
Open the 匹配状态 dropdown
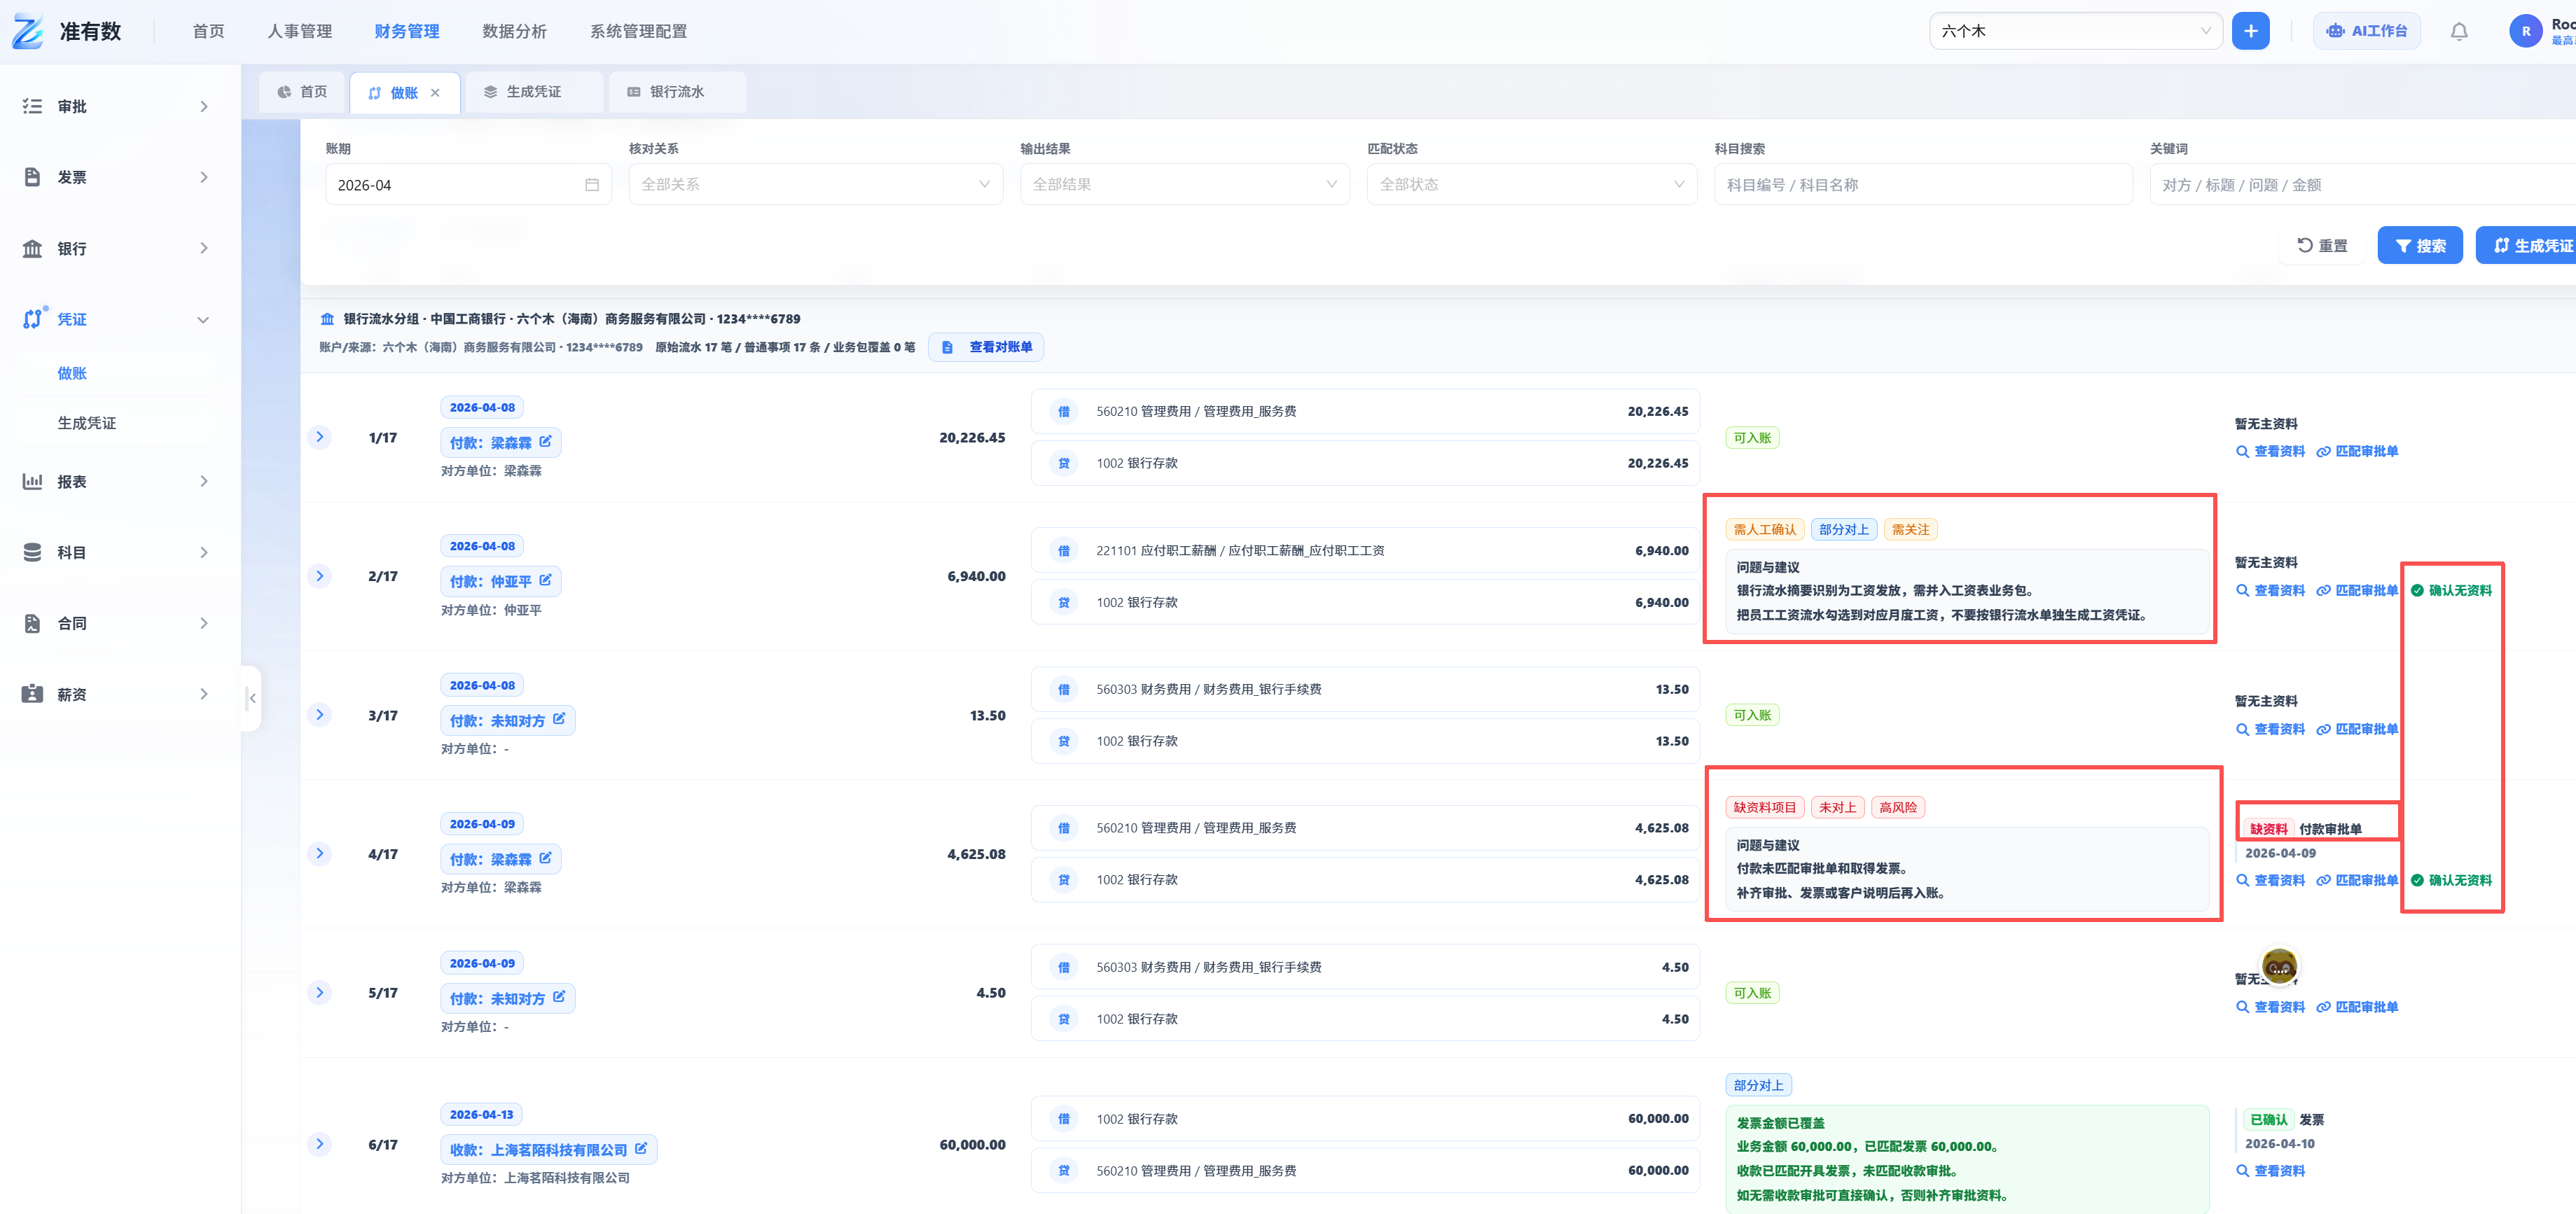(x=1531, y=185)
